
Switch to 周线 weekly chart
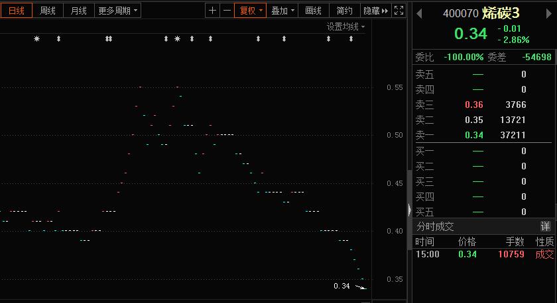click(x=48, y=11)
